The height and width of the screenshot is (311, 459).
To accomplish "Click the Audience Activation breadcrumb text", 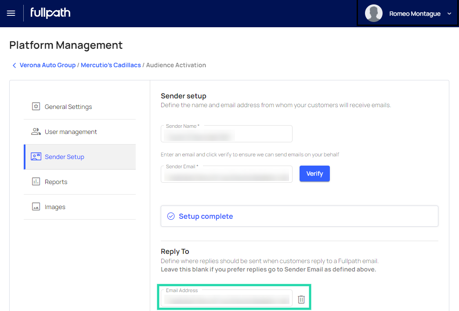I will (176, 65).
